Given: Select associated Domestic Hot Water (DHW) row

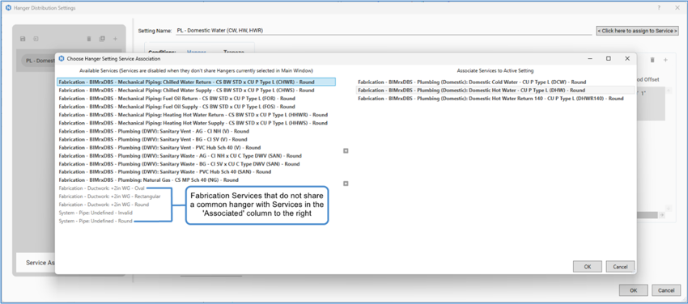Looking at the screenshot, I should point(495,91).
